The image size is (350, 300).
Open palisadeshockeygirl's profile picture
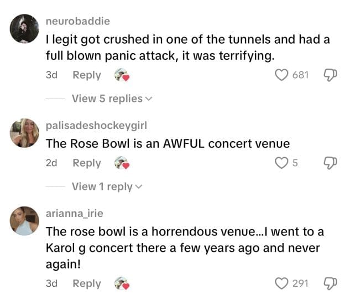pyautogui.click(x=24, y=133)
